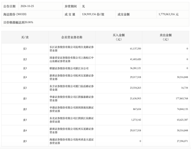Select the 卖5 row label

[25, 141]
